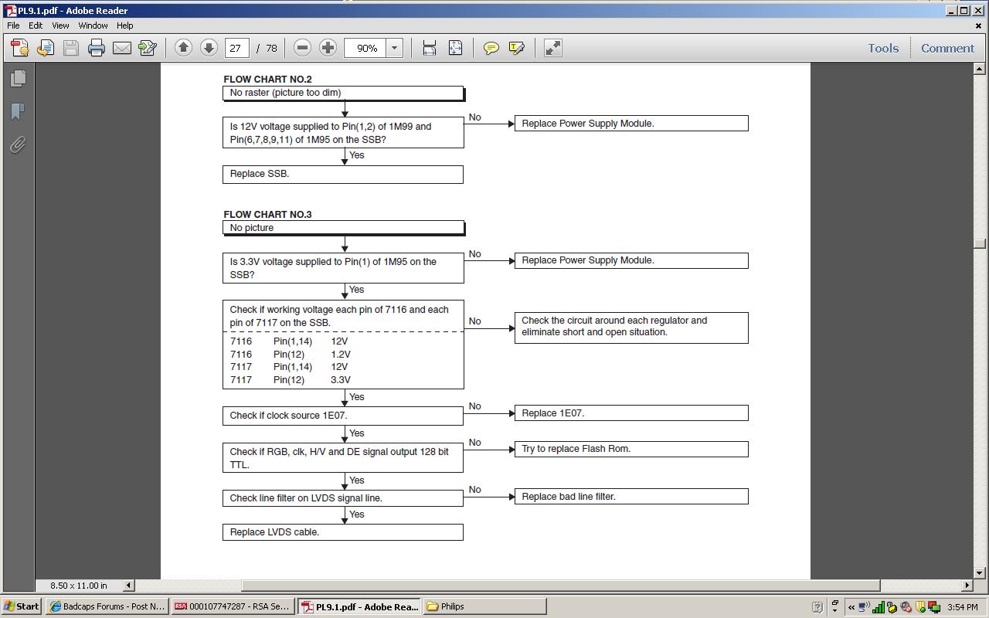
Task: Zoom out with the minus button
Action: click(x=303, y=48)
